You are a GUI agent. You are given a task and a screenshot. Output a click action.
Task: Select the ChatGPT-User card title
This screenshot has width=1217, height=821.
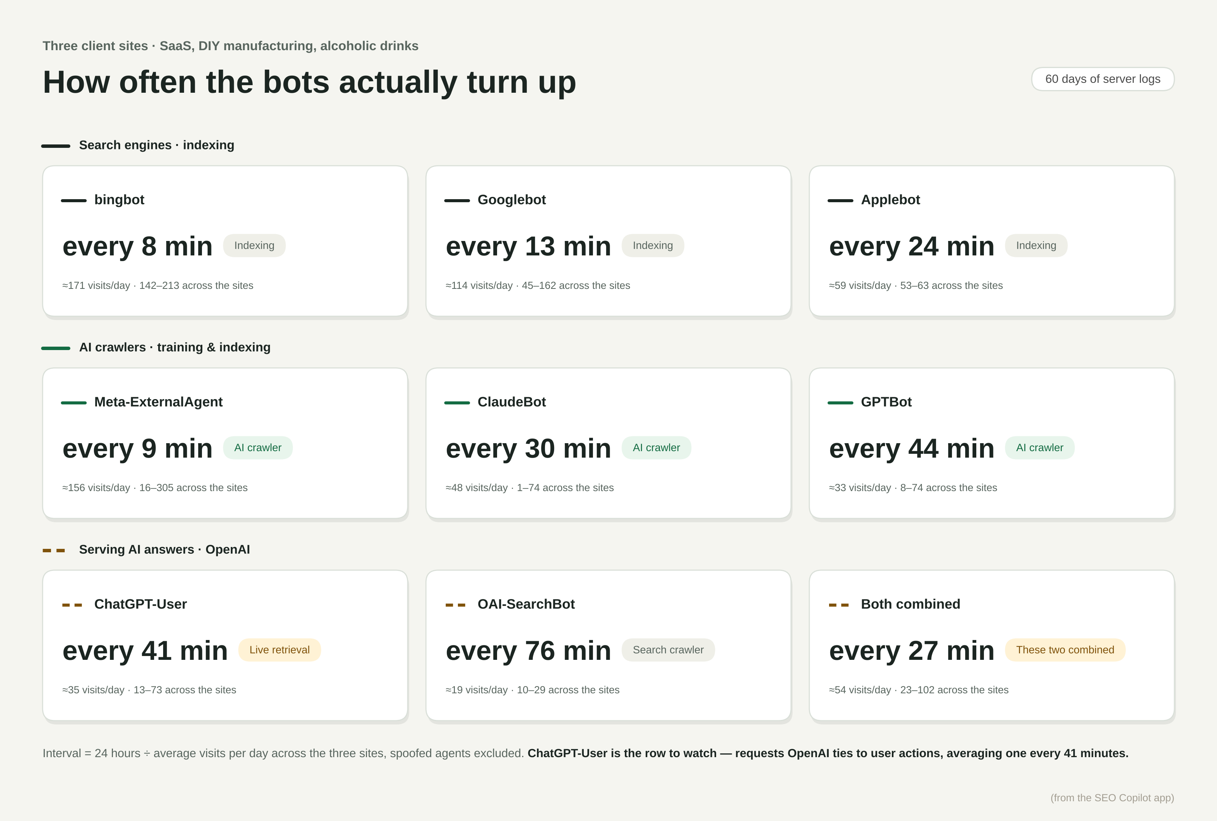[140, 604]
